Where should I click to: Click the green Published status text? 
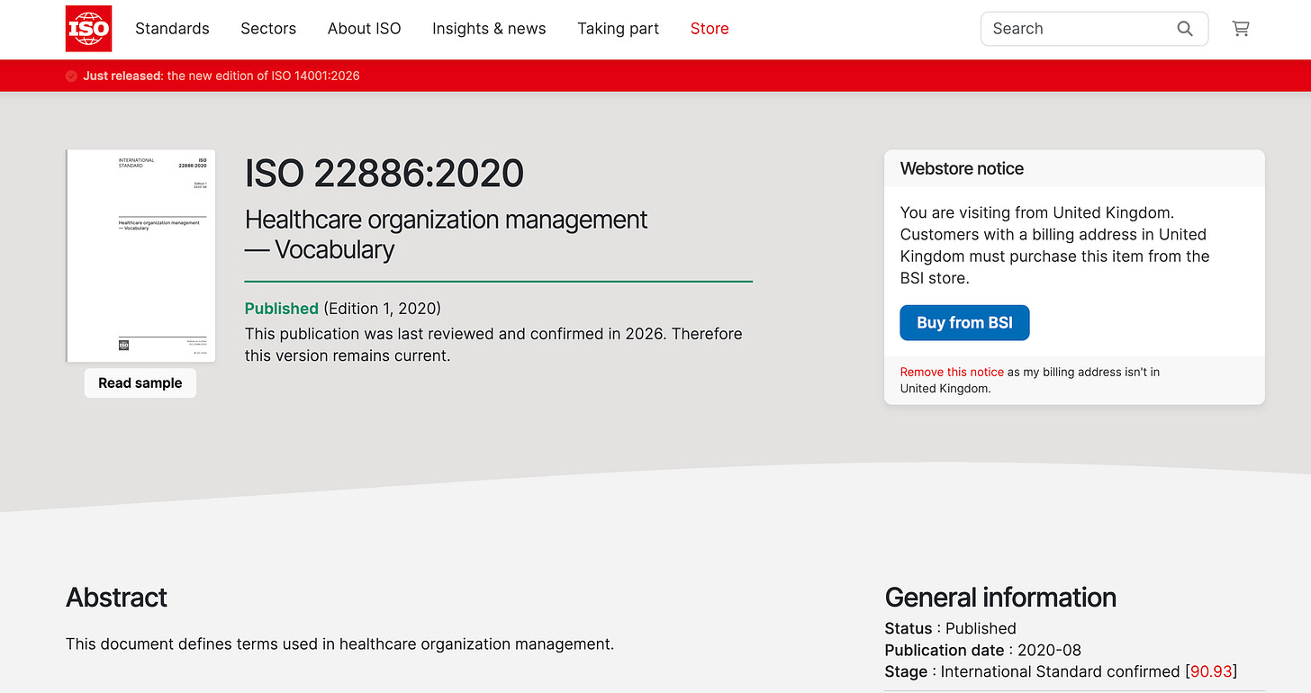click(x=282, y=309)
